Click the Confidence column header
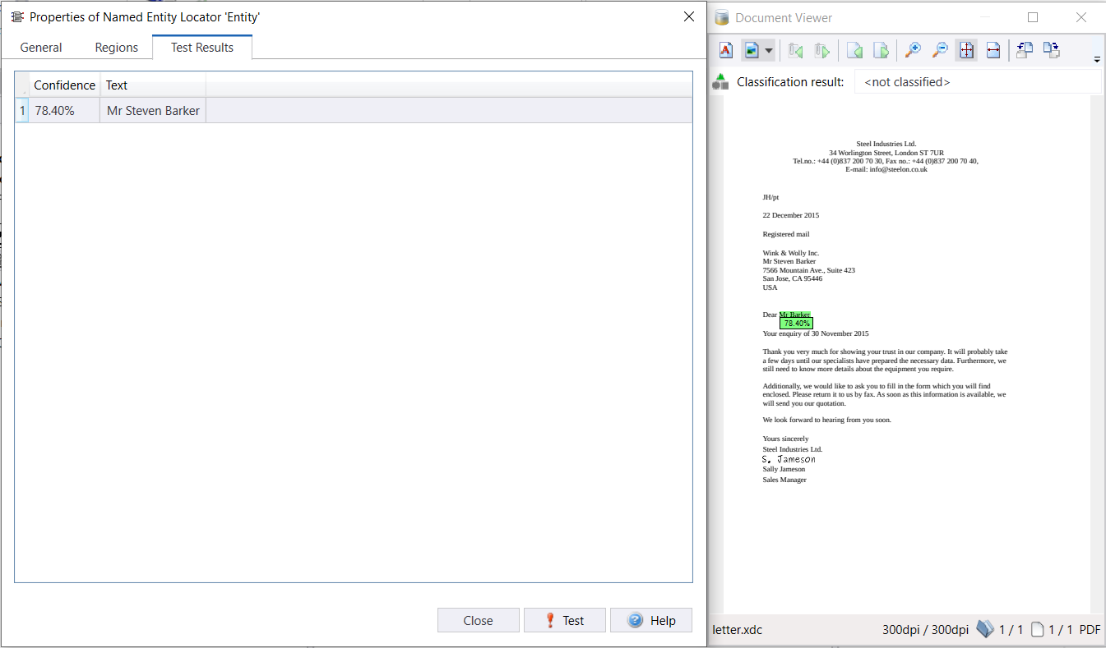The image size is (1106, 648). 64,85
